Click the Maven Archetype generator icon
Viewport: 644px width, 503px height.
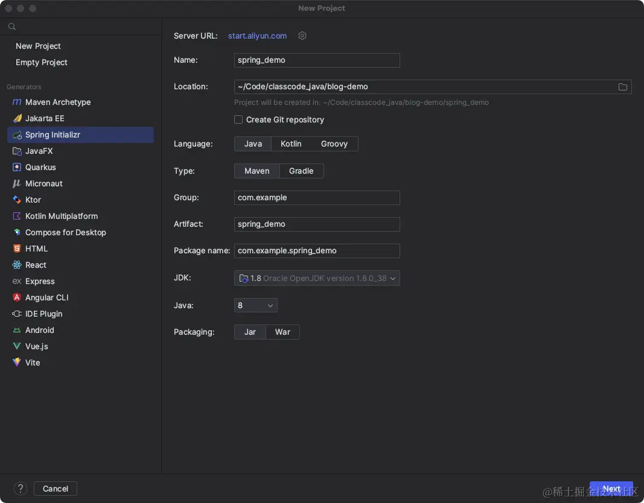(17, 102)
